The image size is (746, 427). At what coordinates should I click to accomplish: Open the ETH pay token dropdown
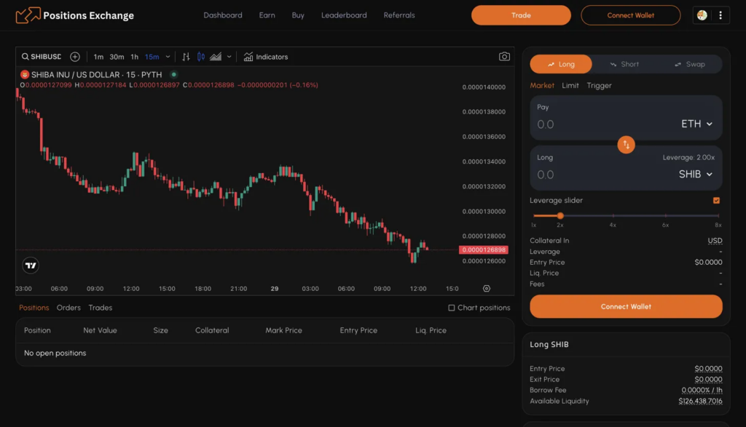coord(696,124)
